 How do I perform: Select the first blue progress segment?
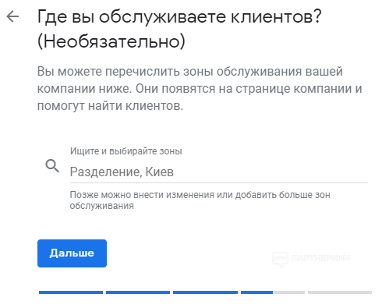[71, 292]
